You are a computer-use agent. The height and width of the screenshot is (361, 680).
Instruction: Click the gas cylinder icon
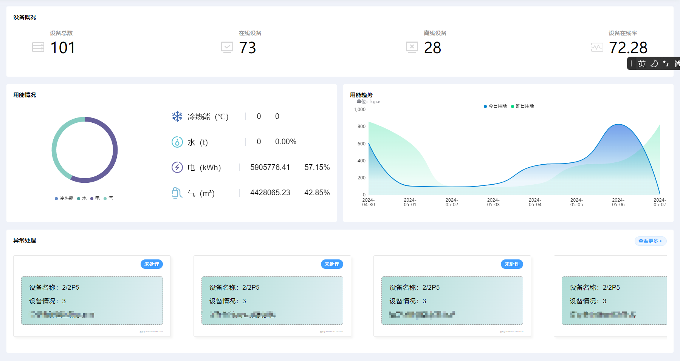[177, 193]
